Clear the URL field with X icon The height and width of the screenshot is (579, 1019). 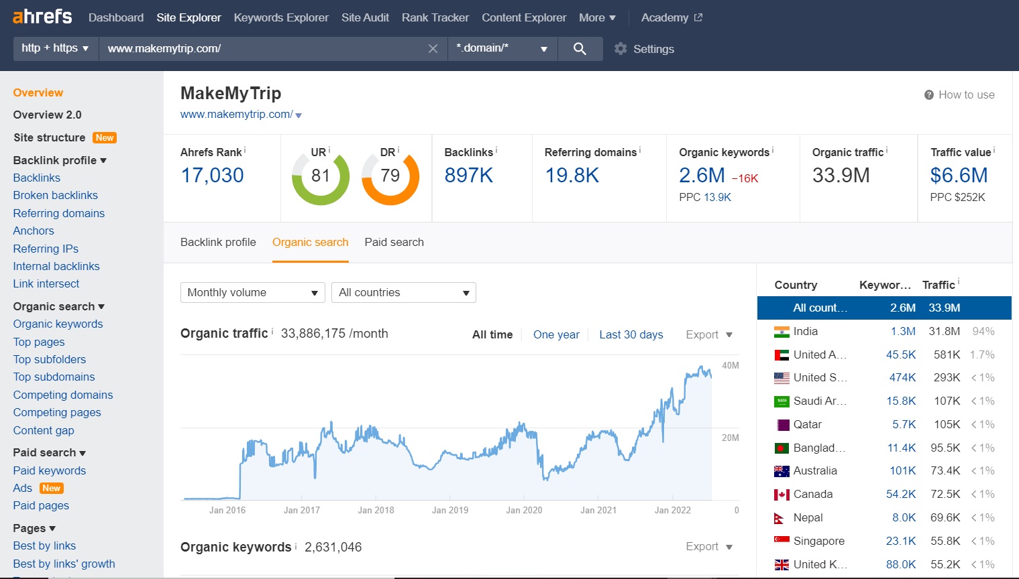click(433, 48)
